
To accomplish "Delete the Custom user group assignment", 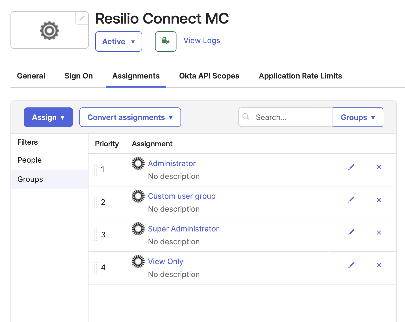I will [379, 200].
